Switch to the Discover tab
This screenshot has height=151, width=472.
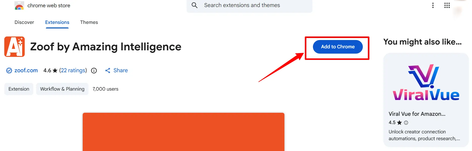coord(24,22)
